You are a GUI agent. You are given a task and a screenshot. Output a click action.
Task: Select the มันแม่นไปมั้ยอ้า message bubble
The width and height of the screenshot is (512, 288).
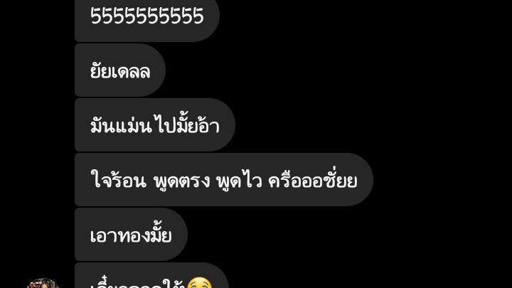point(155,124)
